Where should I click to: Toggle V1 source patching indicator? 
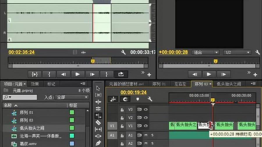coord(112,126)
